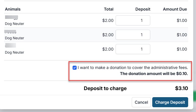Select the Deposit column header

pyautogui.click(x=143, y=9)
